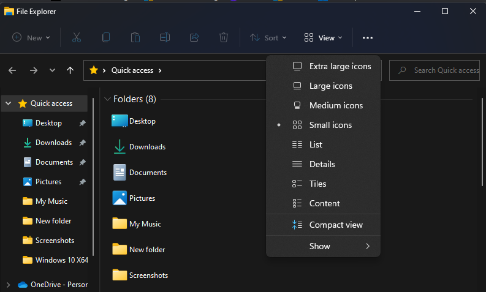Choose Extra large icons view
Viewport: 486px width, 292px height.
click(x=323, y=66)
